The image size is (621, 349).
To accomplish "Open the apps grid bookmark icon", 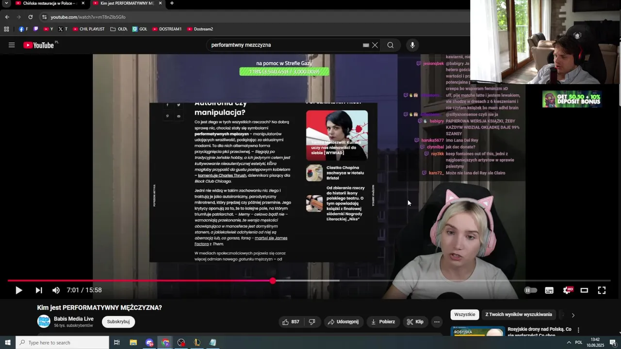I will [x=6, y=29].
